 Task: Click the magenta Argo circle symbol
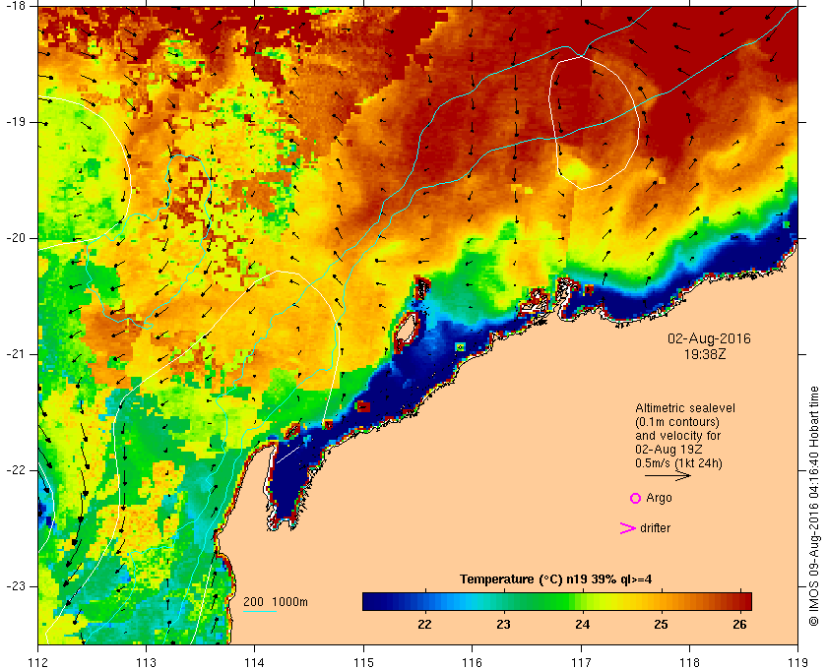coord(636,498)
